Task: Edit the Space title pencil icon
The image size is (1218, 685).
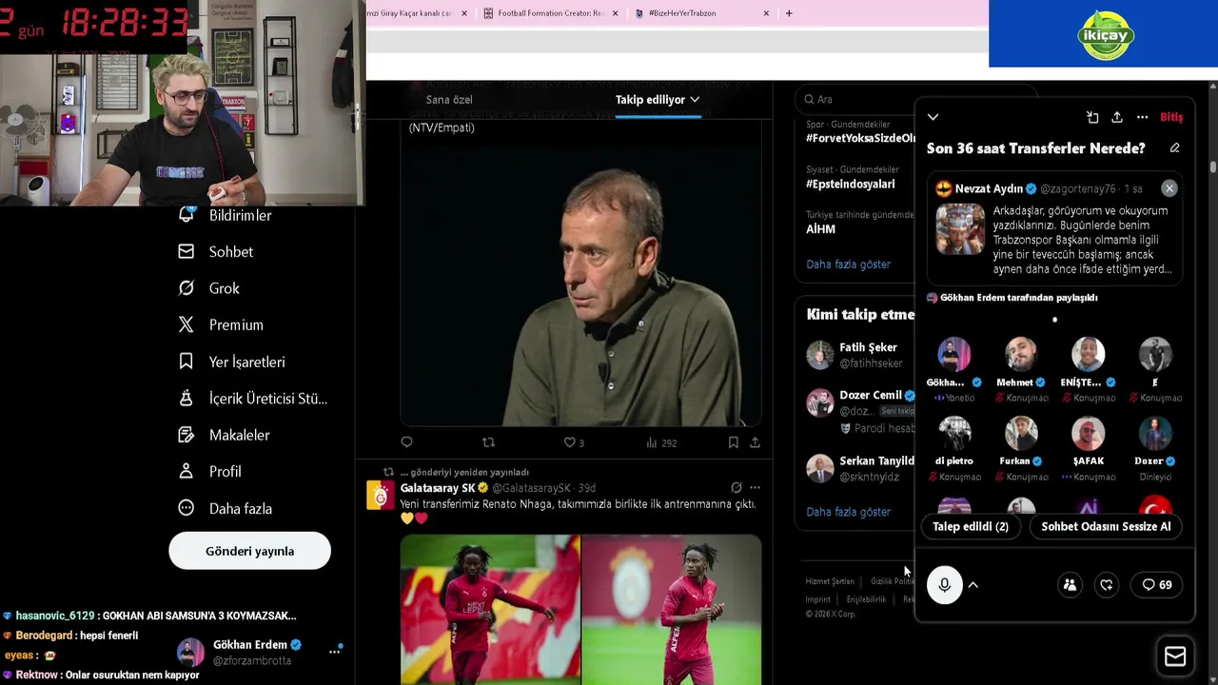Action: point(1174,148)
